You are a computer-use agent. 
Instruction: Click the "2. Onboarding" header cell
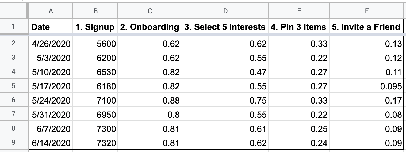point(150,27)
